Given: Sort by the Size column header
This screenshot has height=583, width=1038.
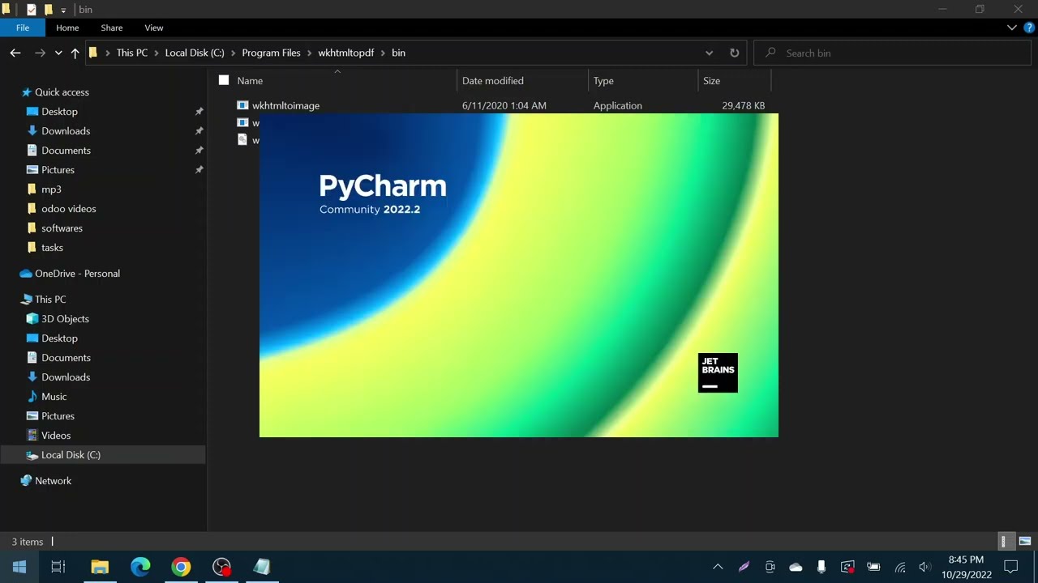Looking at the screenshot, I should (711, 80).
